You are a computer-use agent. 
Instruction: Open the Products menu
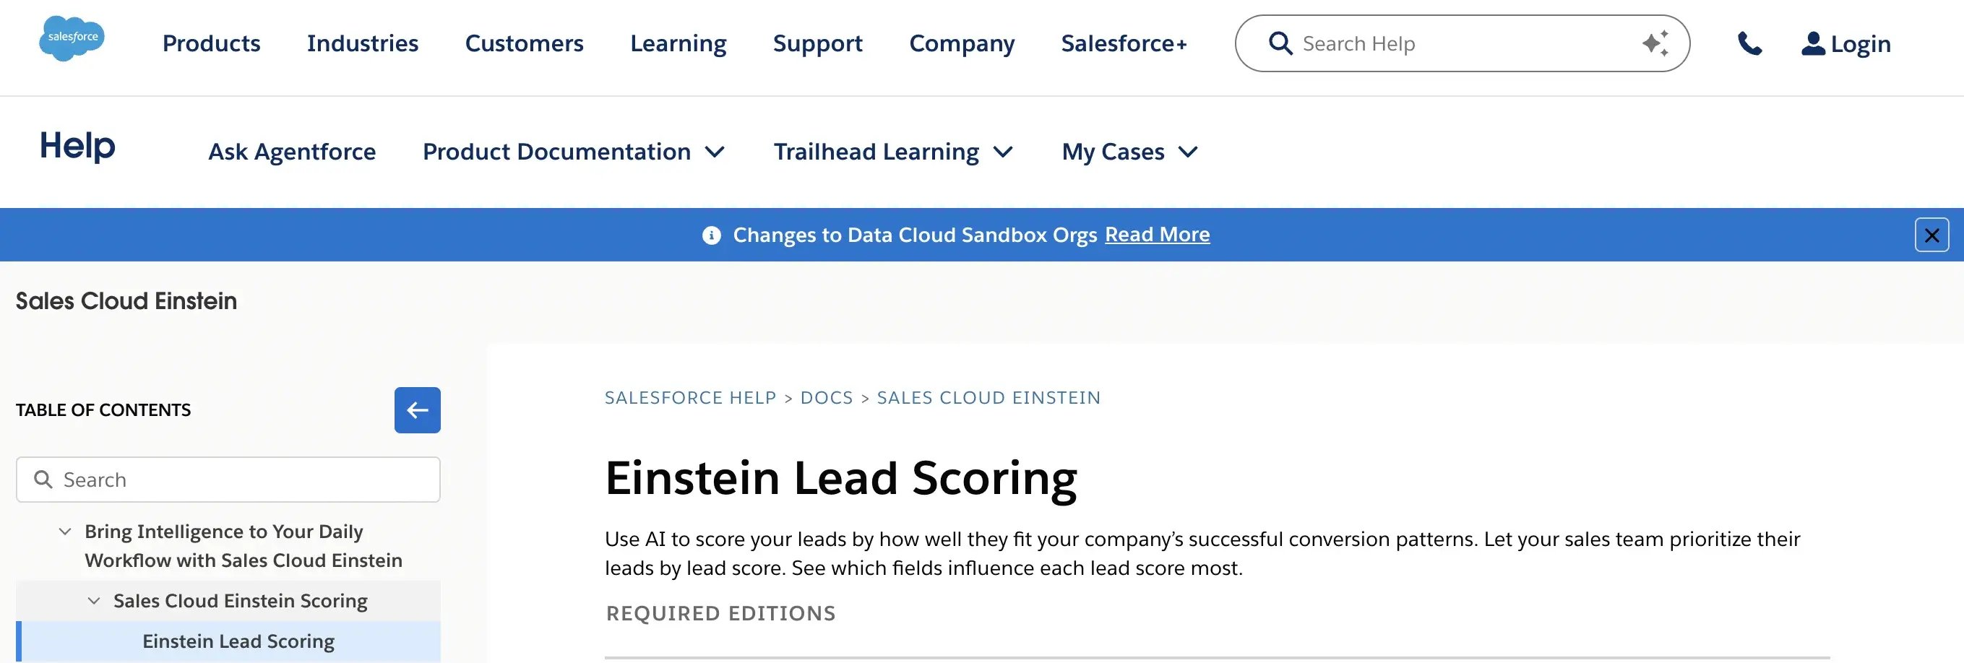[211, 43]
